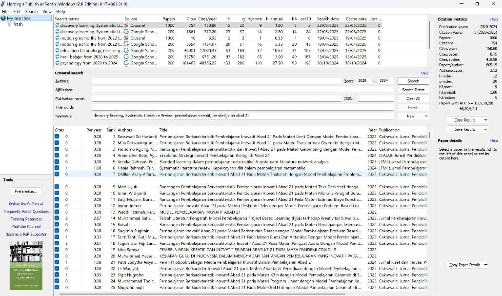
Task: Untick the checkbox for Saraswati Sri Hastanti's paper
Action: (x=57, y=137)
